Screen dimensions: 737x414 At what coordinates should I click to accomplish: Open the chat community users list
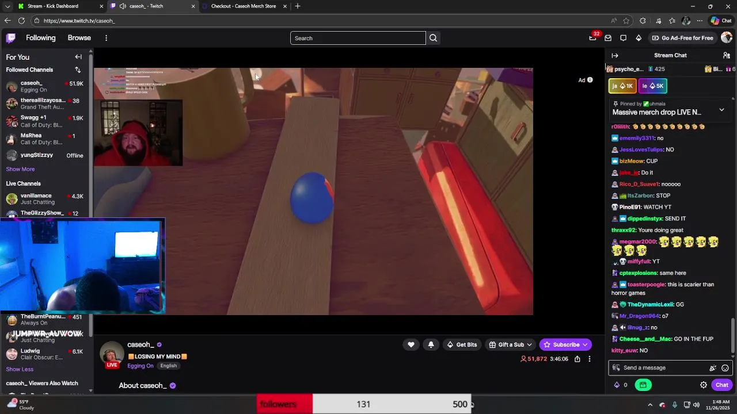[727, 55]
